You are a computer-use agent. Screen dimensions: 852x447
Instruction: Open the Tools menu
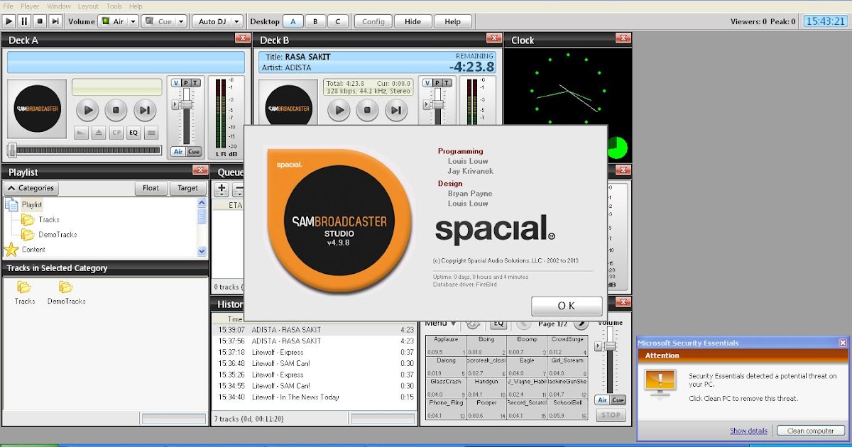pyautogui.click(x=114, y=6)
